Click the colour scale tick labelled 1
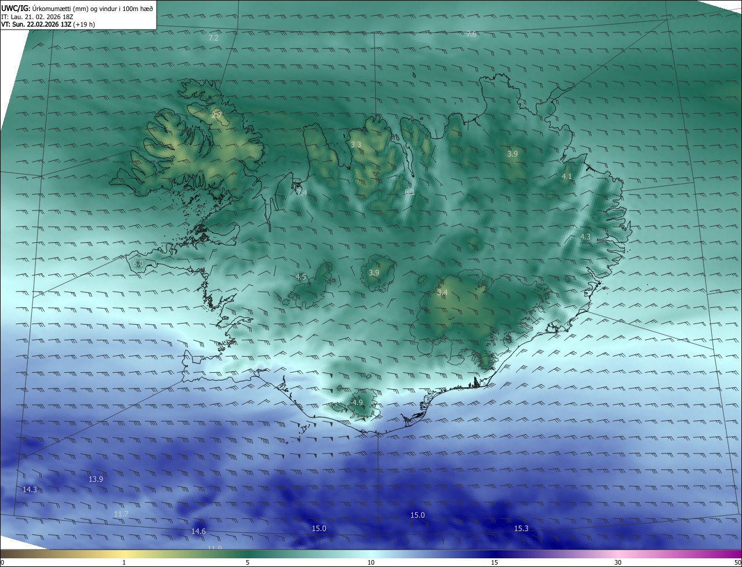 click(124, 562)
